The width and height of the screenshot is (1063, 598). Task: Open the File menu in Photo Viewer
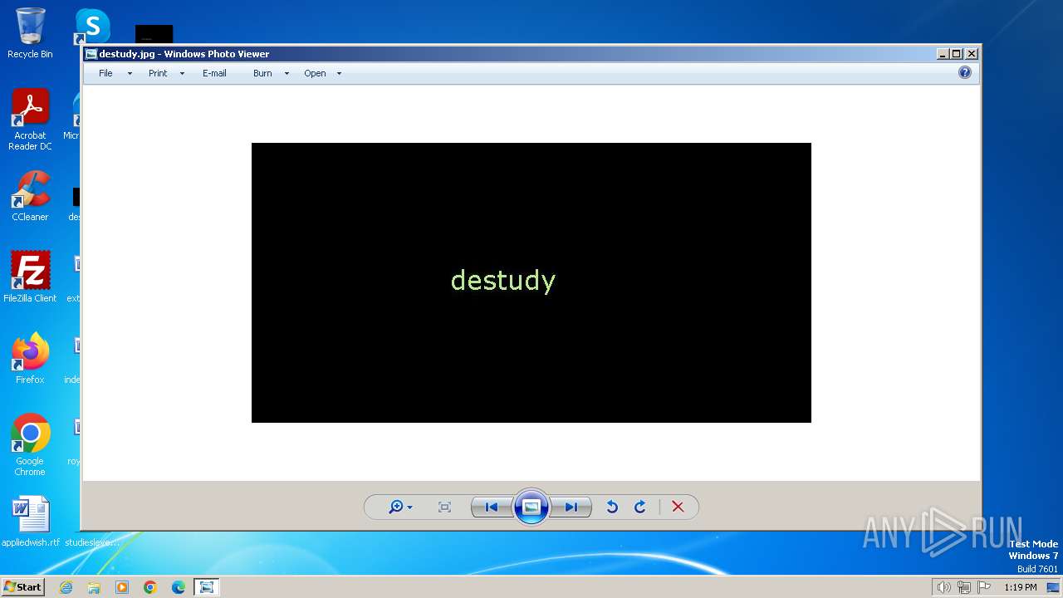pos(105,73)
